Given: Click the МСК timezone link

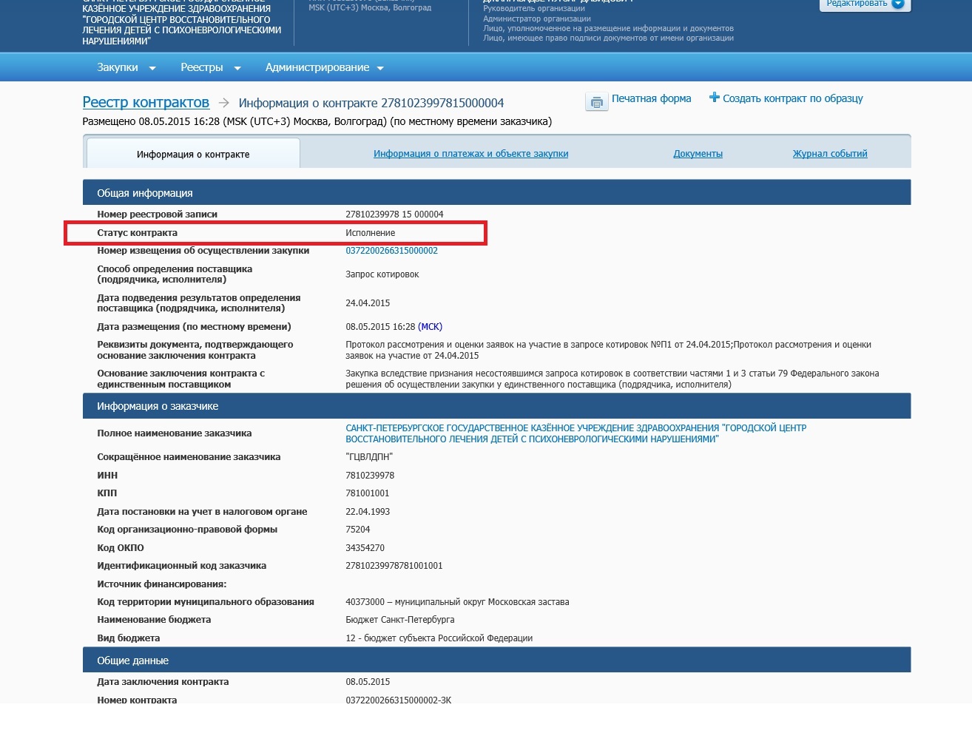Looking at the screenshot, I should (430, 327).
